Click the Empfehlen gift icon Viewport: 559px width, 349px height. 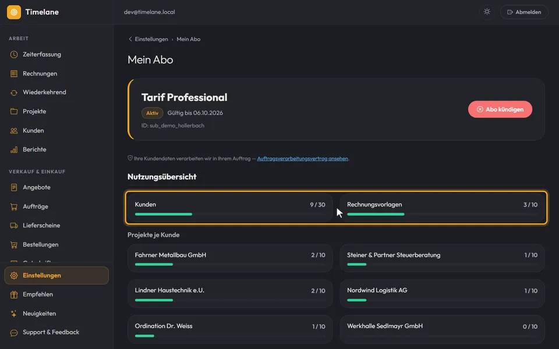pyautogui.click(x=14, y=294)
